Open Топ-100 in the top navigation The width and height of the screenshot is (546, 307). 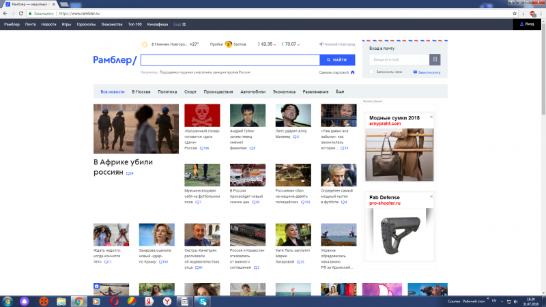[134, 25]
